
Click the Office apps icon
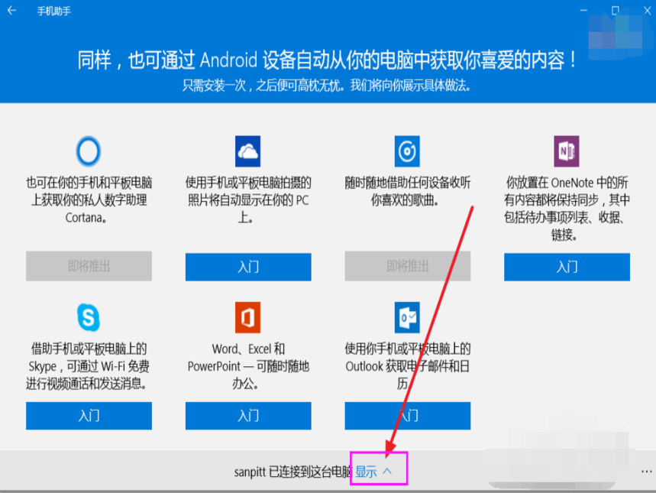point(247,316)
